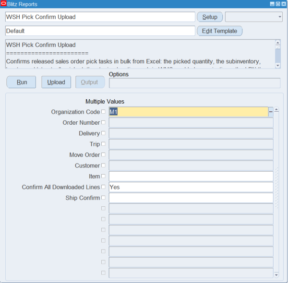Tick Organization Code multiple values checkbox
288x283 pixels.
(x=103, y=112)
